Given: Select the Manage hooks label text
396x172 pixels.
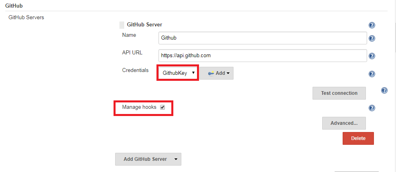Looking at the screenshot, I should coord(139,107).
